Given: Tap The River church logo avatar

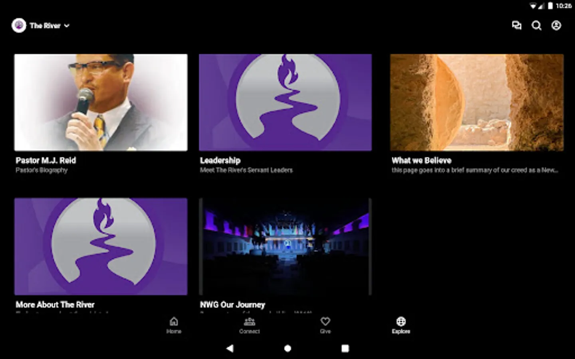Looking at the screenshot, I should coord(19,26).
